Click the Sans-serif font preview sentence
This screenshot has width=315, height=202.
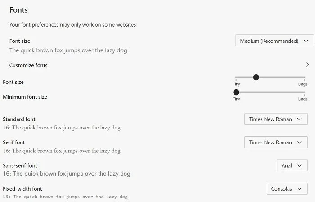pos(67,174)
